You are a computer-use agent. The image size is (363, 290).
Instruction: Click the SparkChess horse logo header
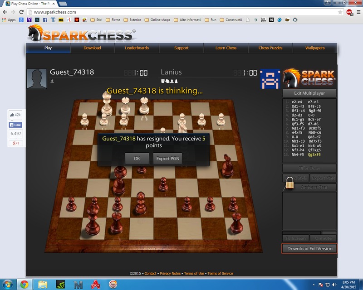[x=82, y=34]
